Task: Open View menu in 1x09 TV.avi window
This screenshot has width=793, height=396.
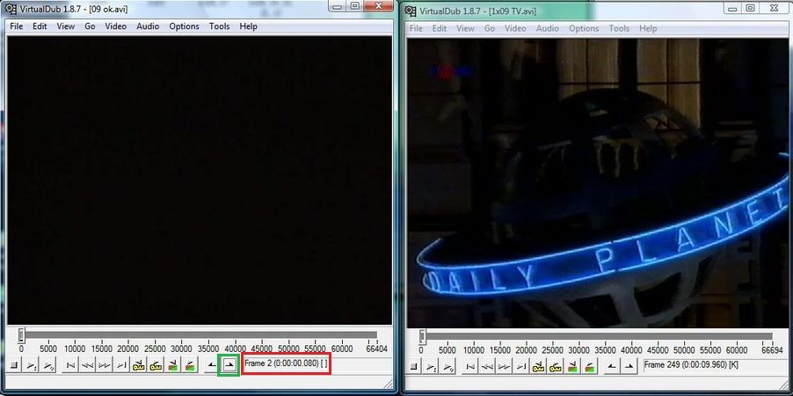Action: 465,28
